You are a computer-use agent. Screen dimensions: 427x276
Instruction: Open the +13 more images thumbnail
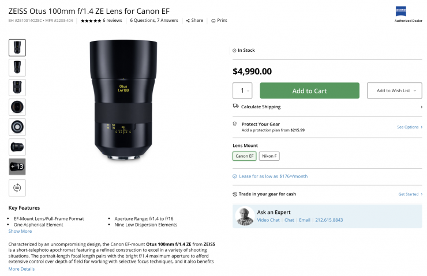pos(17,167)
